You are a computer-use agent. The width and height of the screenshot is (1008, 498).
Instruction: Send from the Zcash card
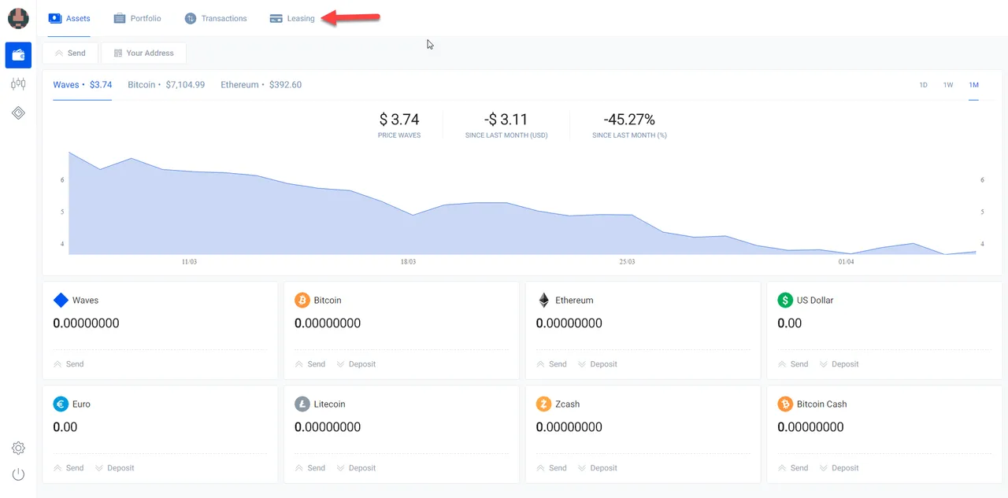552,468
